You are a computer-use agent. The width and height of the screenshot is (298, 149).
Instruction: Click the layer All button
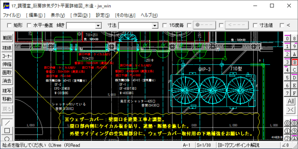point(291,101)
